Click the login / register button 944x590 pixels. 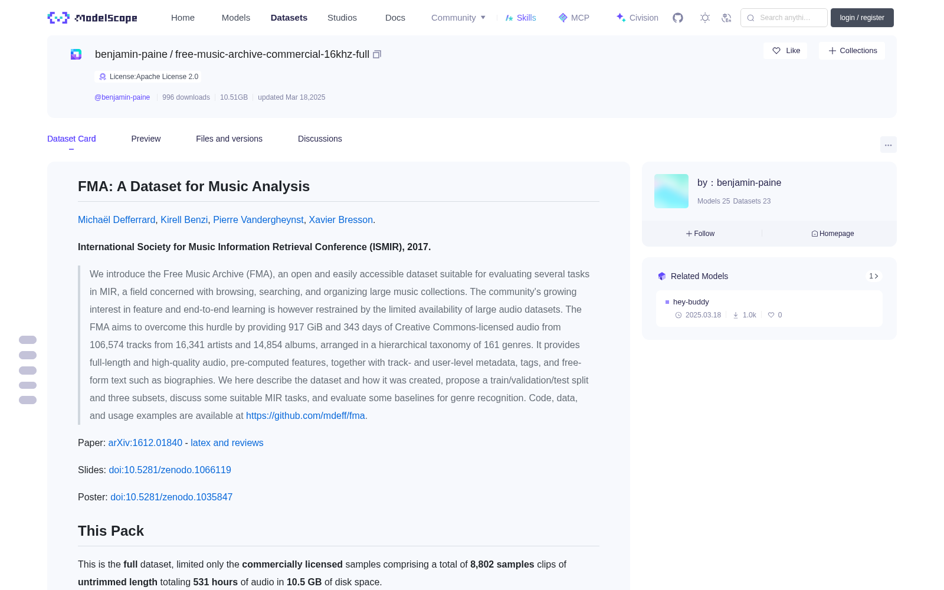[862, 18]
